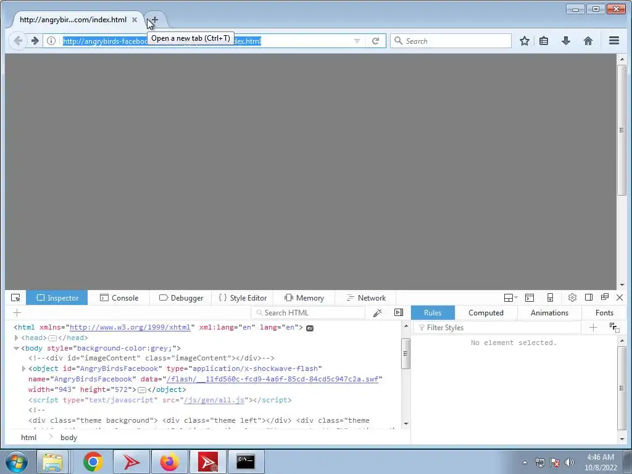Image resolution: width=632 pixels, height=474 pixels.
Task: Focus the browser Search box
Action: tap(451, 41)
